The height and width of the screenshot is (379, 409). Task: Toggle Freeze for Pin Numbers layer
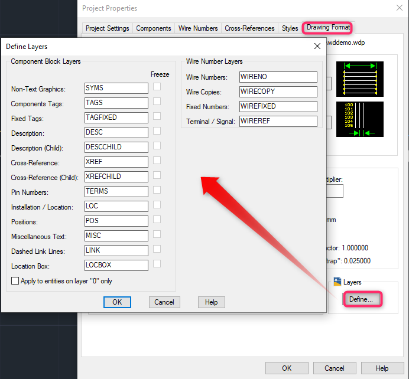point(157,190)
